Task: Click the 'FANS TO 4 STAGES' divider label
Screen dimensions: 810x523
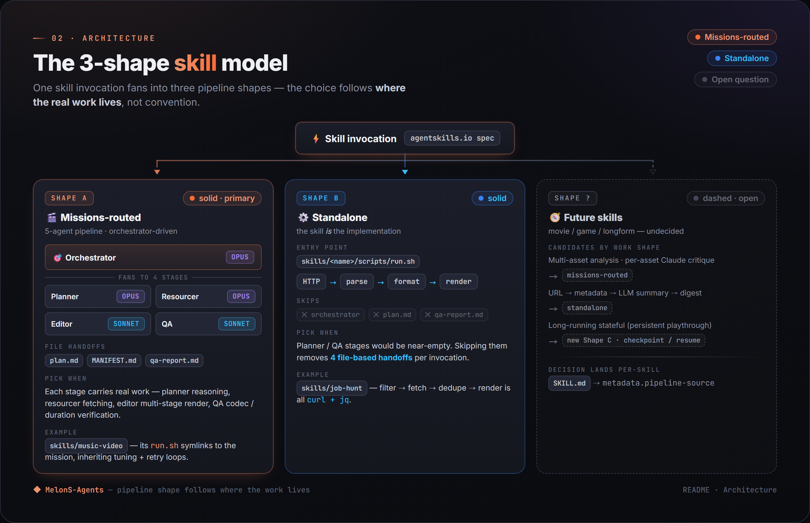Action: pos(153,278)
